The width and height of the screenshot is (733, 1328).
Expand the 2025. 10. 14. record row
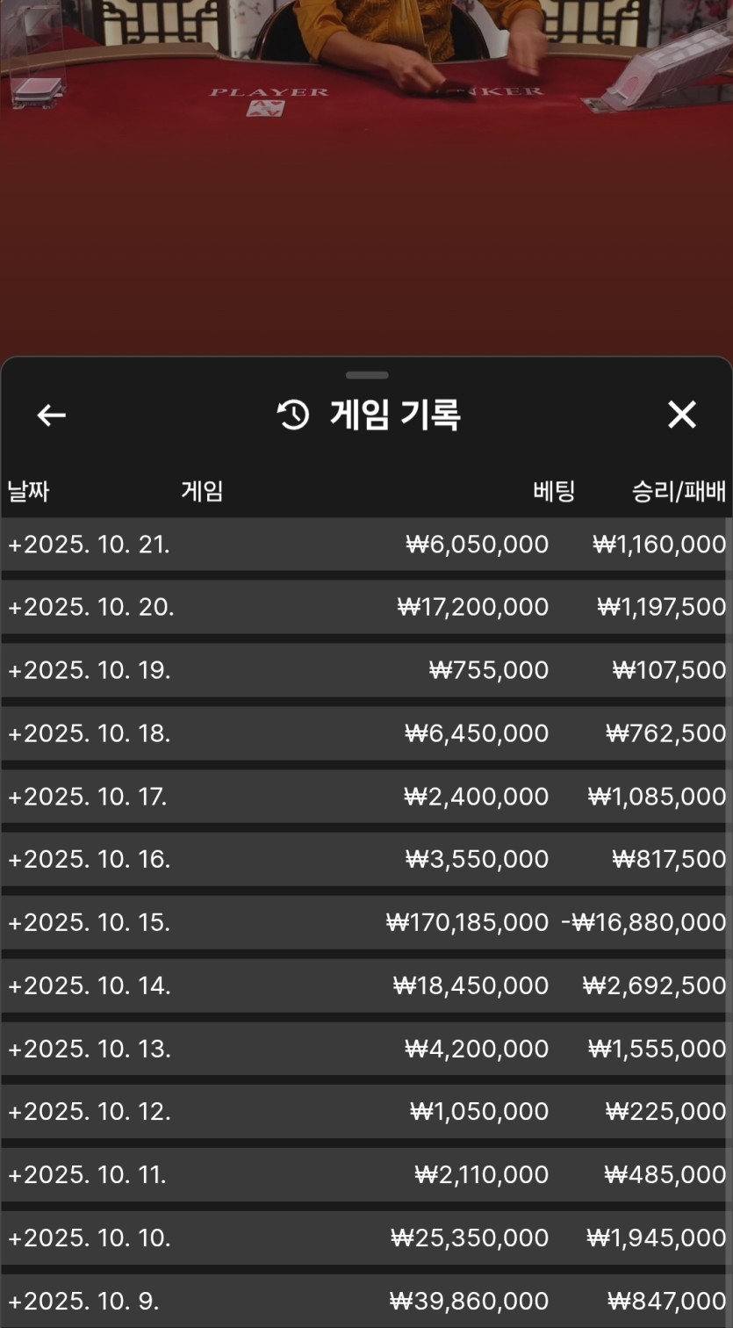point(89,985)
